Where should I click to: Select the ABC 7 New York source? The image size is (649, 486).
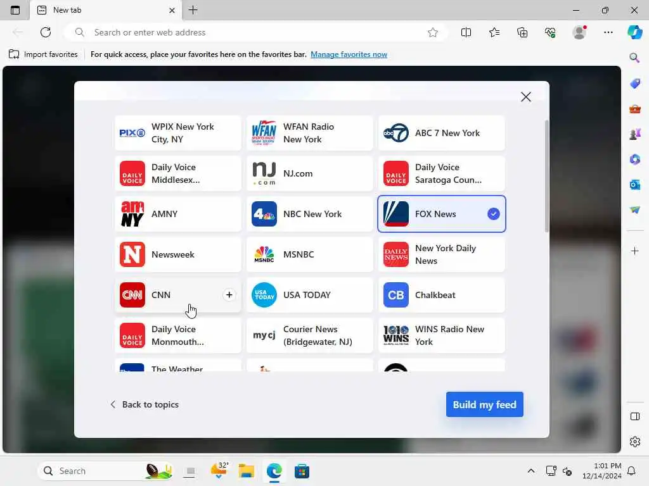(x=442, y=133)
